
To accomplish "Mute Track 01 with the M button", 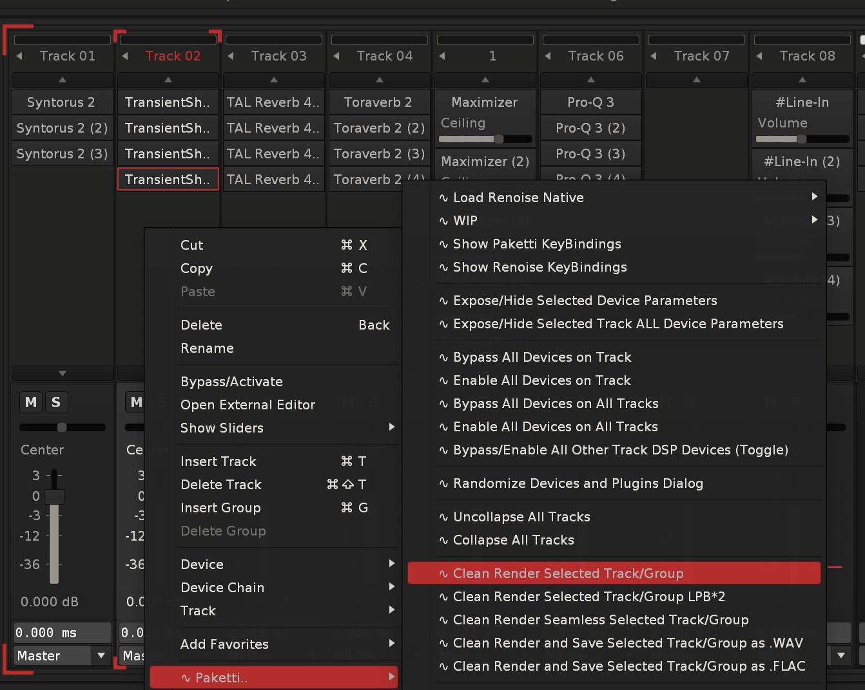I will click(x=31, y=402).
